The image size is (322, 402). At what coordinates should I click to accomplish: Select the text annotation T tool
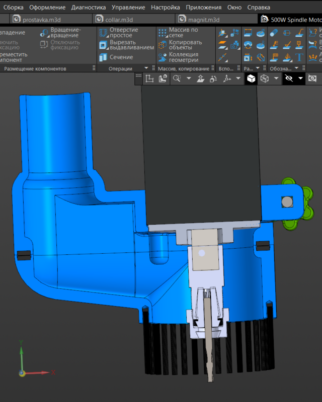[x=300, y=57]
